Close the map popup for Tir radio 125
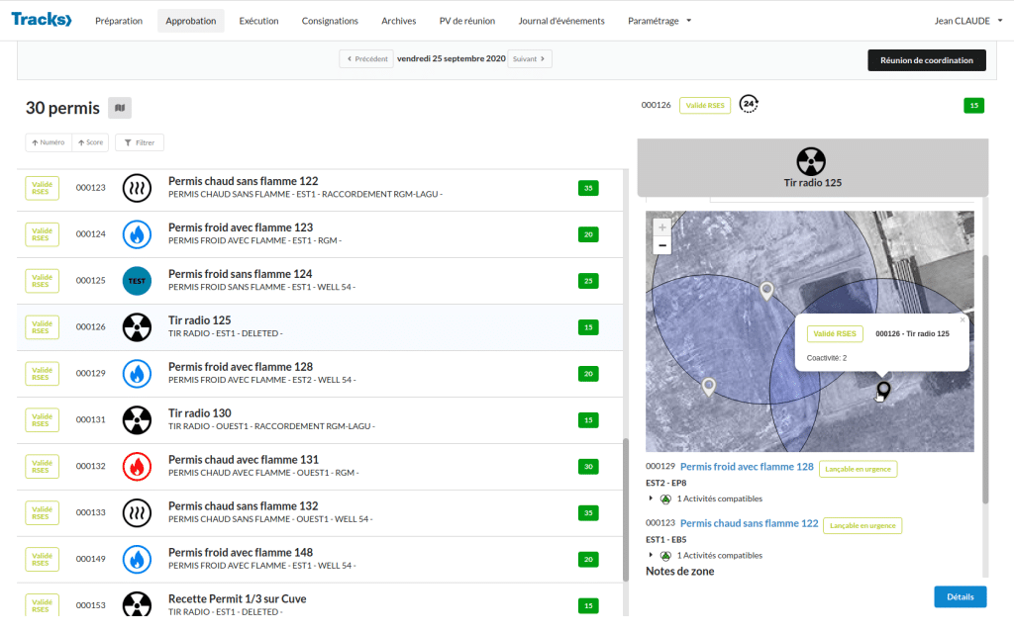The height and width of the screenshot is (633, 1014). (x=962, y=319)
